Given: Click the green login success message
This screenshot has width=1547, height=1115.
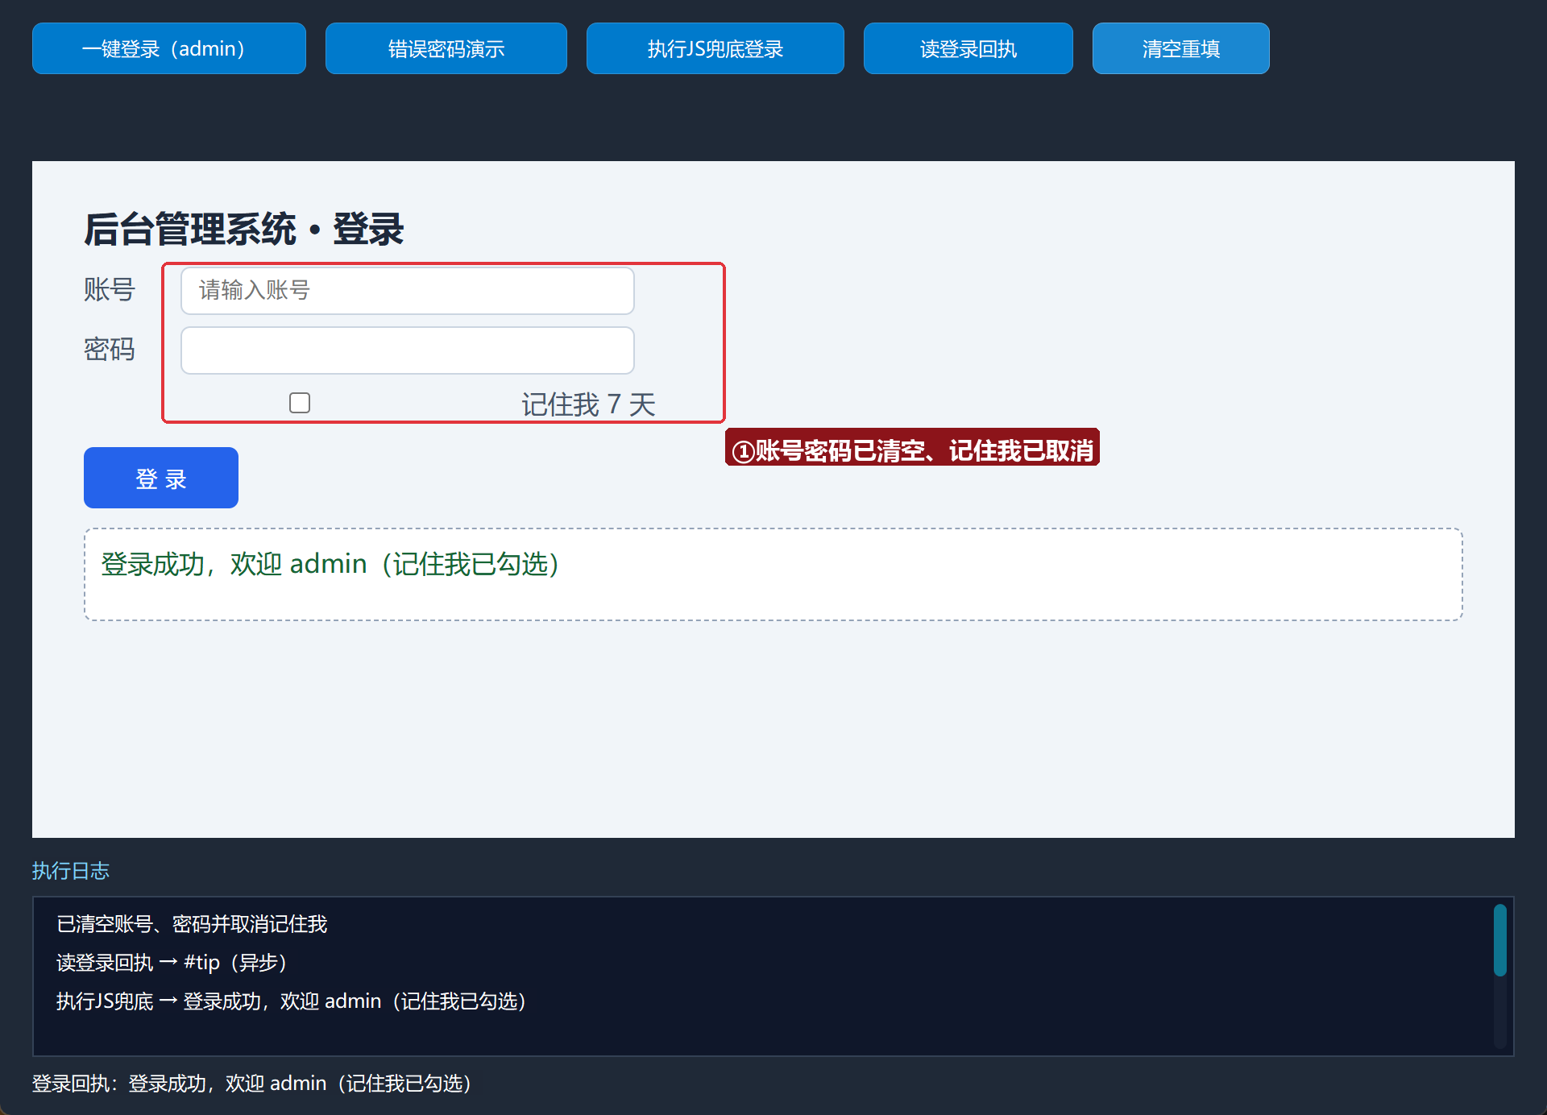Looking at the screenshot, I should [x=330, y=564].
